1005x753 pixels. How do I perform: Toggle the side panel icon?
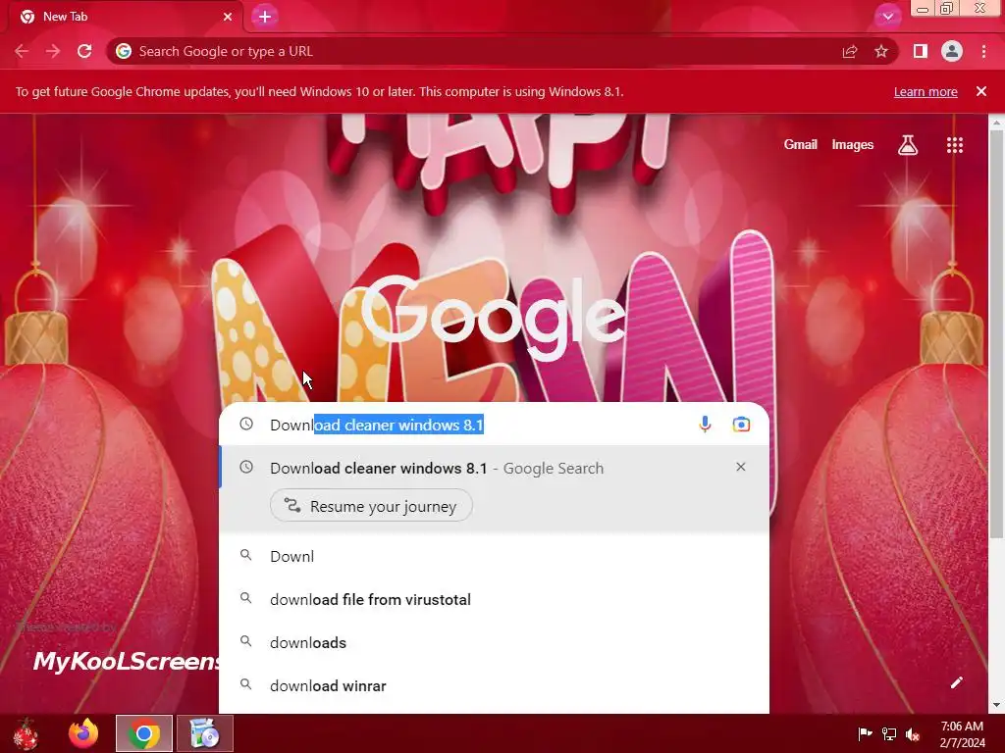921,51
